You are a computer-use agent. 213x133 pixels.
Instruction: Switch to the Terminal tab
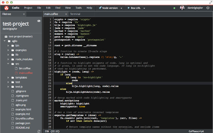[75, 14]
